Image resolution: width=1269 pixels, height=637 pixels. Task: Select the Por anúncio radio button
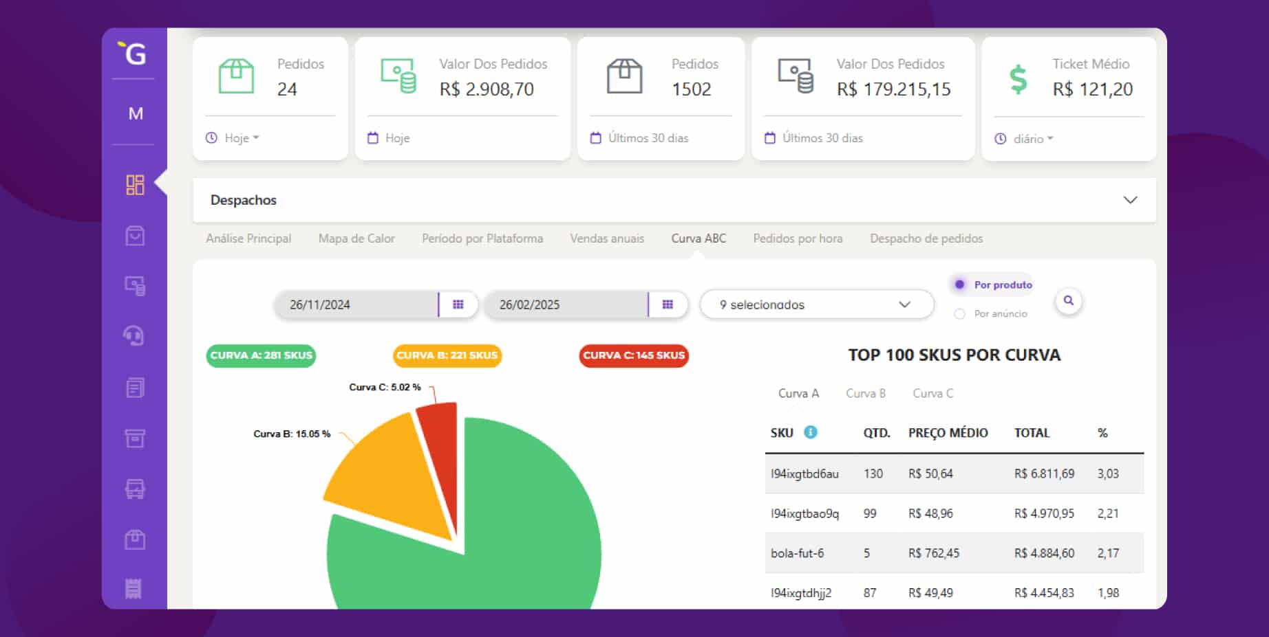pyautogui.click(x=959, y=313)
